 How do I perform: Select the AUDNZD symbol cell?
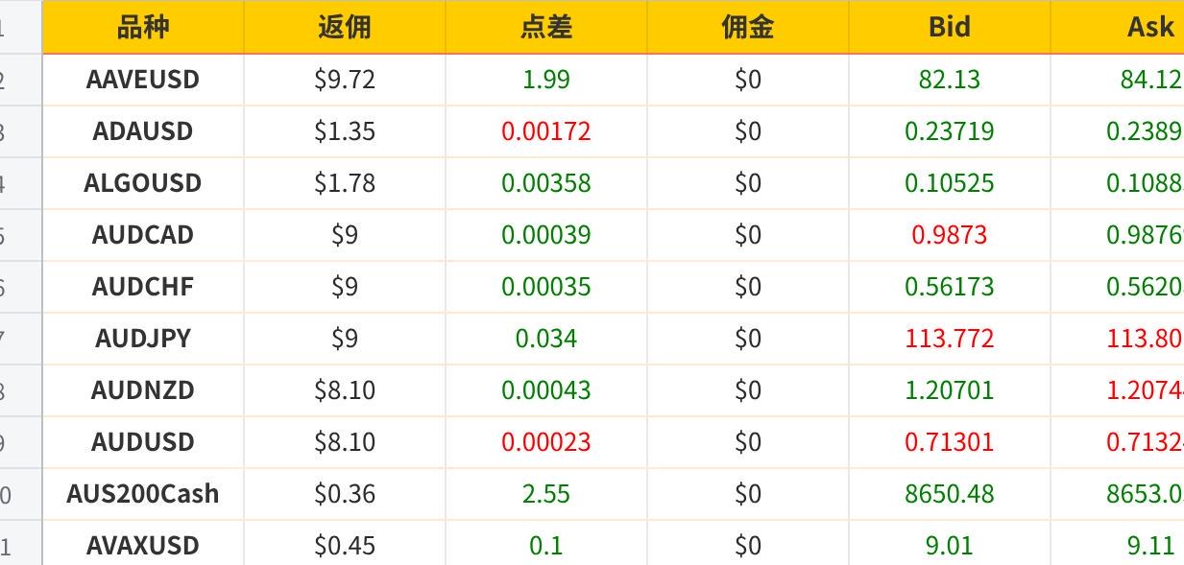click(143, 390)
